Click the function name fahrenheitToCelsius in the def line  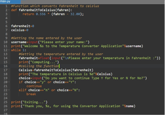(x=37, y=10)
